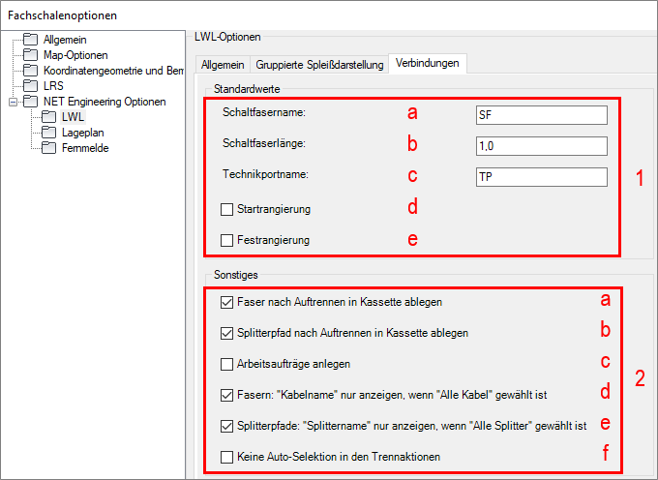The width and height of the screenshot is (658, 480).
Task: Switch to Gruppierte Spleißdarstellung tab
Action: tap(319, 65)
